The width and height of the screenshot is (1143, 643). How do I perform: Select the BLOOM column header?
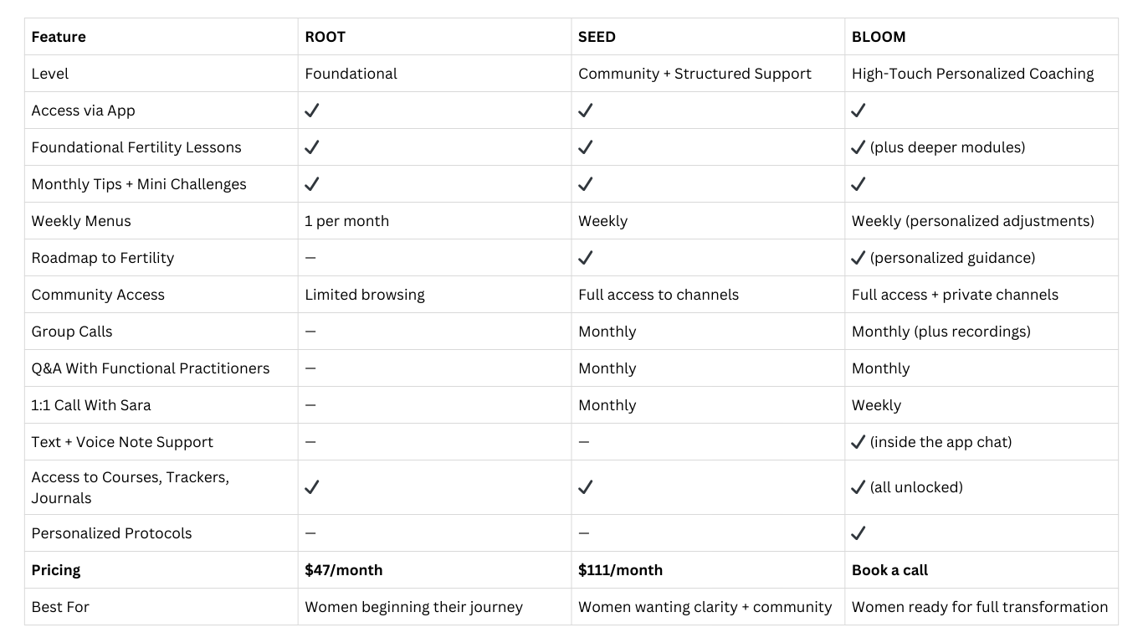[879, 37]
